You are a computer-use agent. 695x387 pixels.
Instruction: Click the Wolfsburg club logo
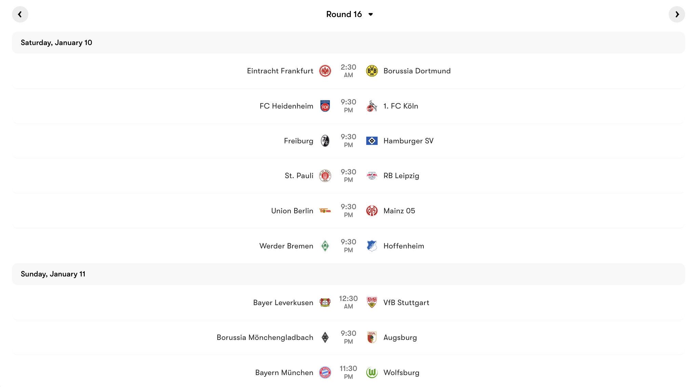pyautogui.click(x=371, y=372)
